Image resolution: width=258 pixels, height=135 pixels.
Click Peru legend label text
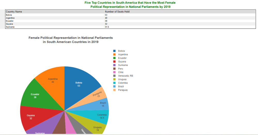click(x=120, y=69)
